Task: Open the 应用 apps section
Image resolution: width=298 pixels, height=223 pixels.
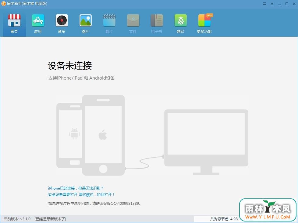Action: click(x=38, y=24)
